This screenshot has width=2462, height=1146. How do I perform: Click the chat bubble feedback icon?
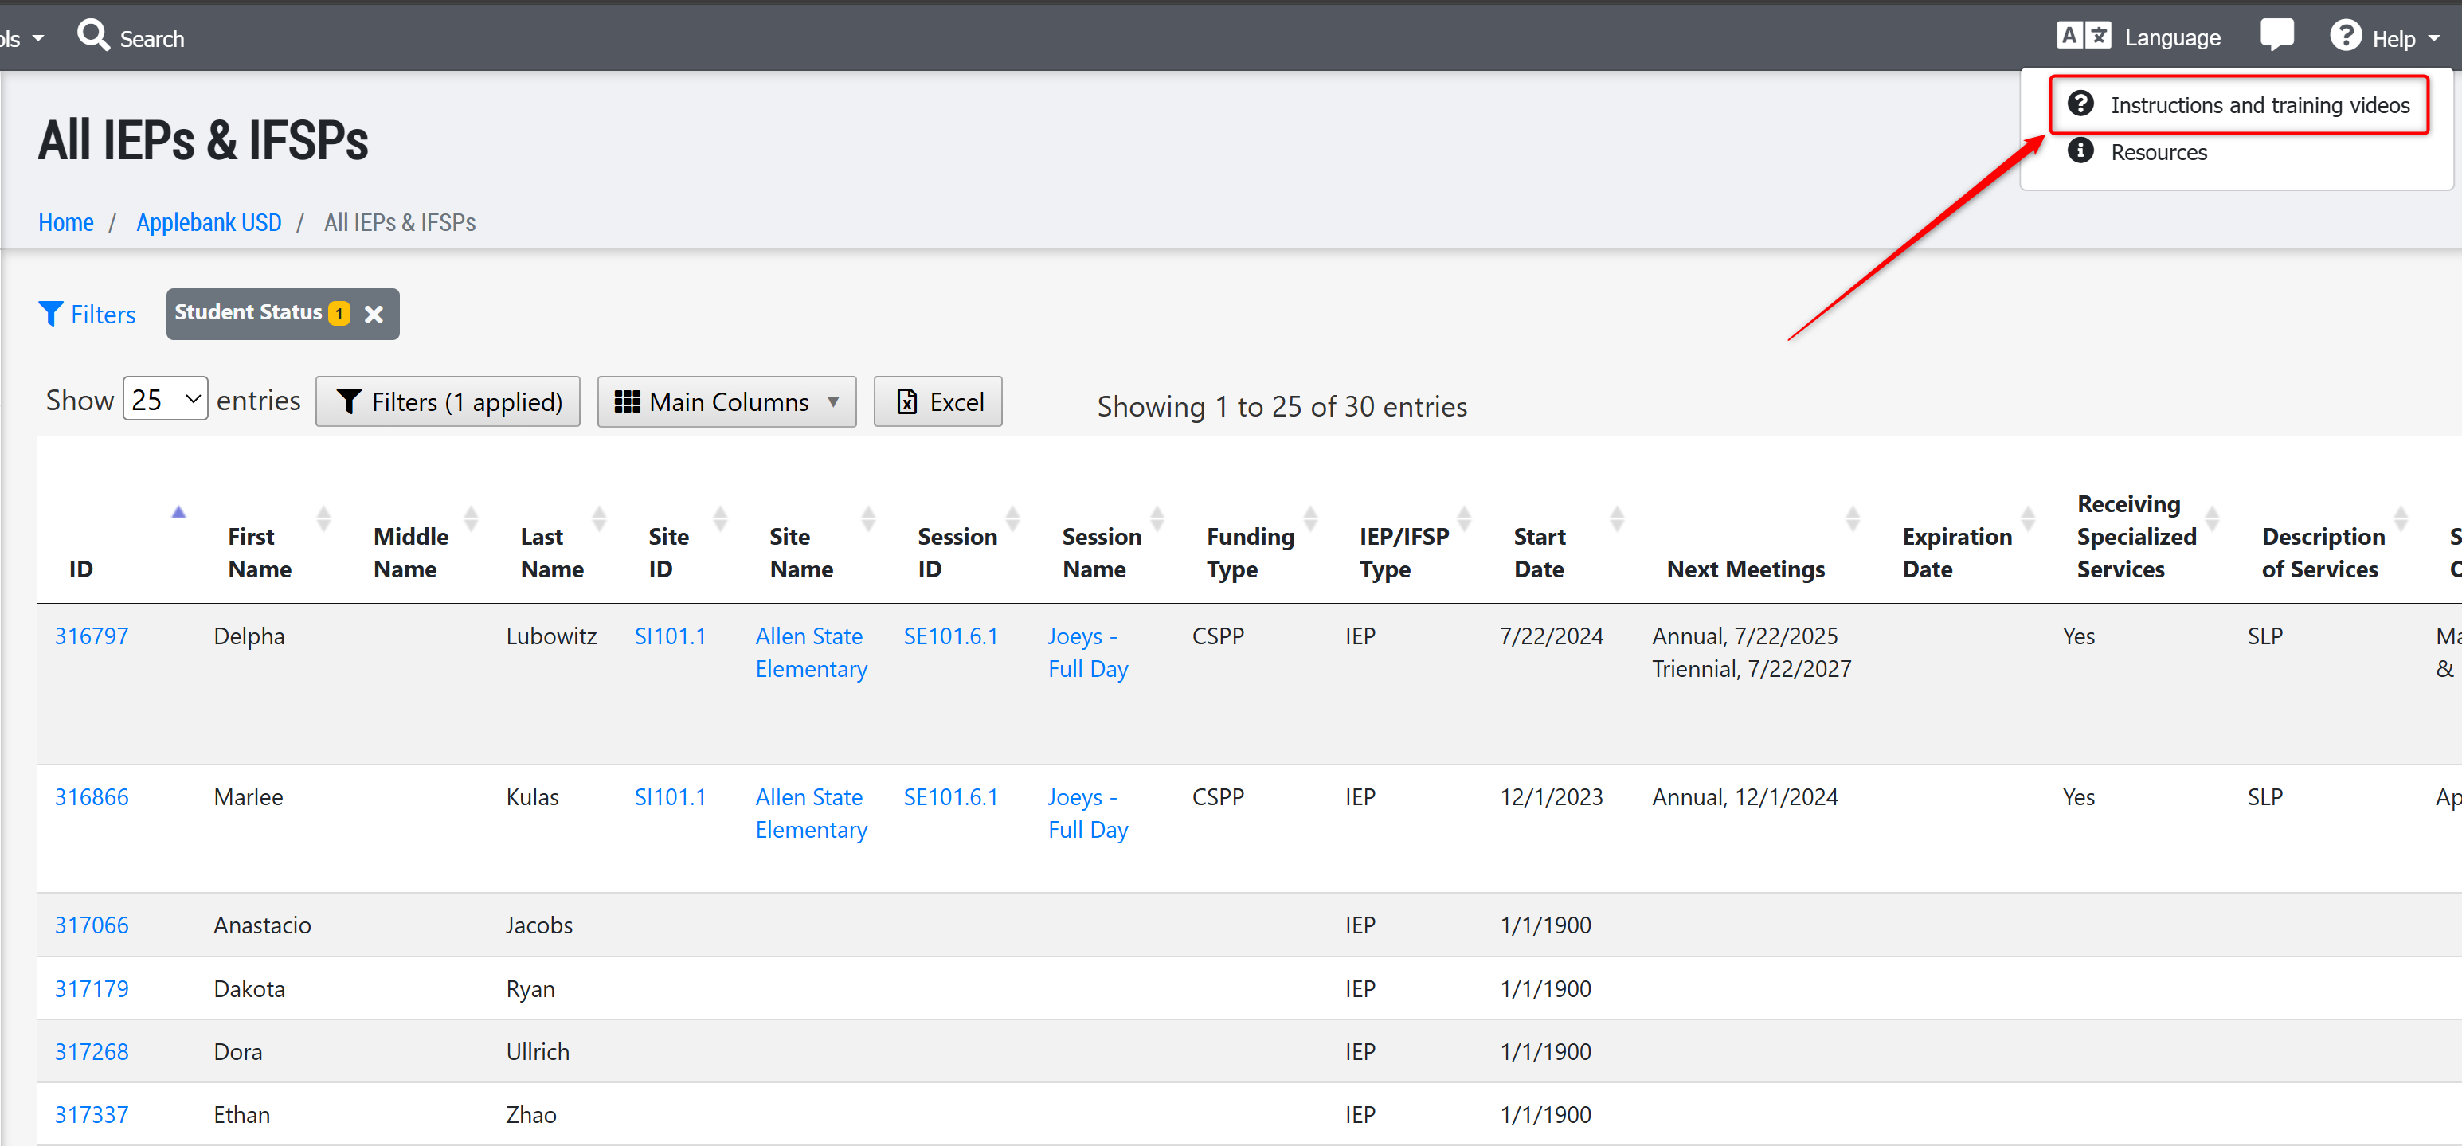click(2276, 35)
